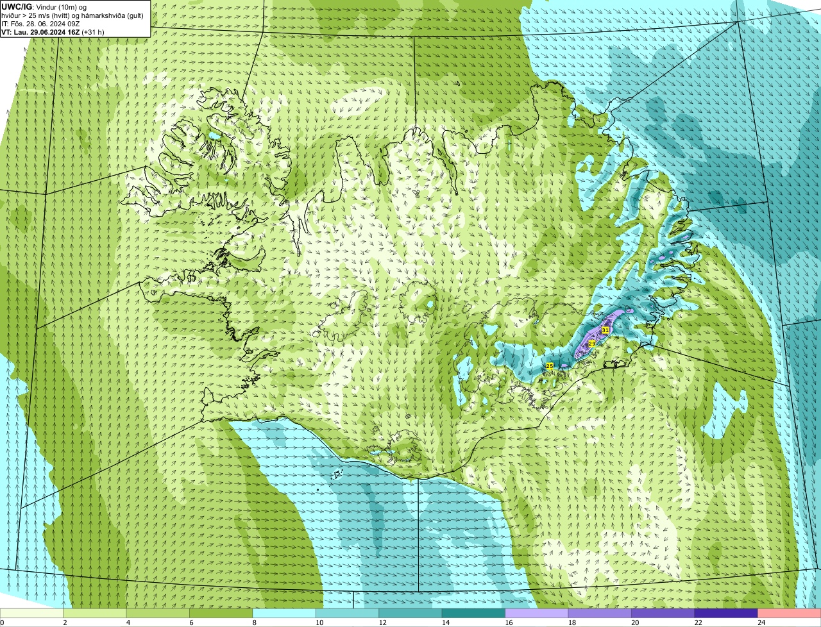The width and height of the screenshot is (821, 627).
Task: Click the scale label 2
Action: coord(65,623)
